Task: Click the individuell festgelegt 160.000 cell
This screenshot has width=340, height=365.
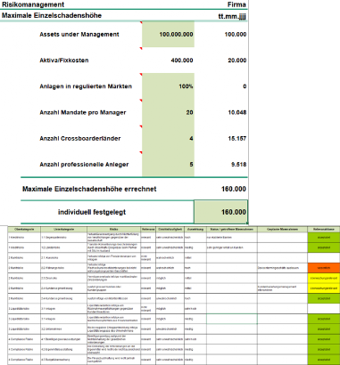Action: point(220,212)
